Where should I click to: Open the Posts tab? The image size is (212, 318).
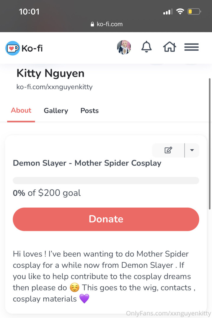point(89,111)
